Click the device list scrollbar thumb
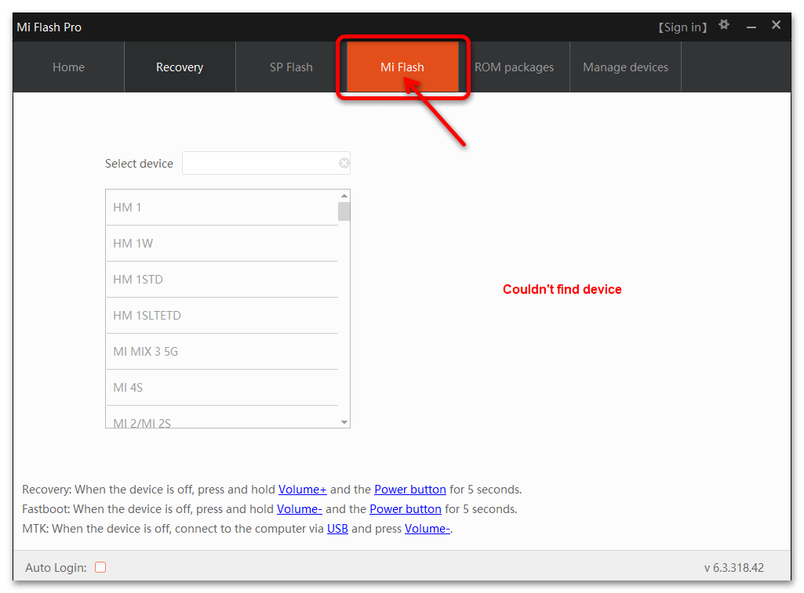 point(344,212)
